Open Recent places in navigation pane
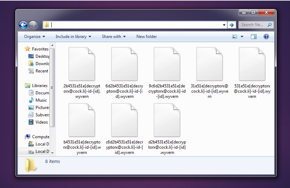This screenshot has width=290, height=188. (38, 71)
